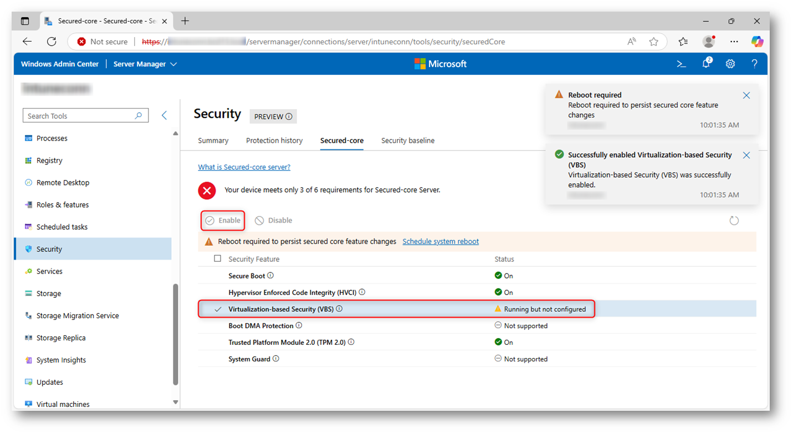
Task: Open the notifications bell icon
Action: pyautogui.click(x=706, y=63)
